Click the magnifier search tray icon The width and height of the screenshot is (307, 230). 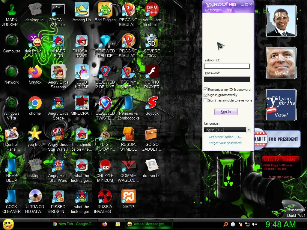click(x=226, y=224)
